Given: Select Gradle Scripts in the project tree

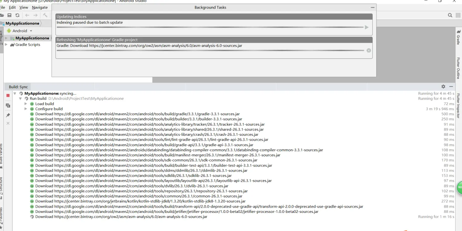Looking at the screenshot, I should pos(28,45).
